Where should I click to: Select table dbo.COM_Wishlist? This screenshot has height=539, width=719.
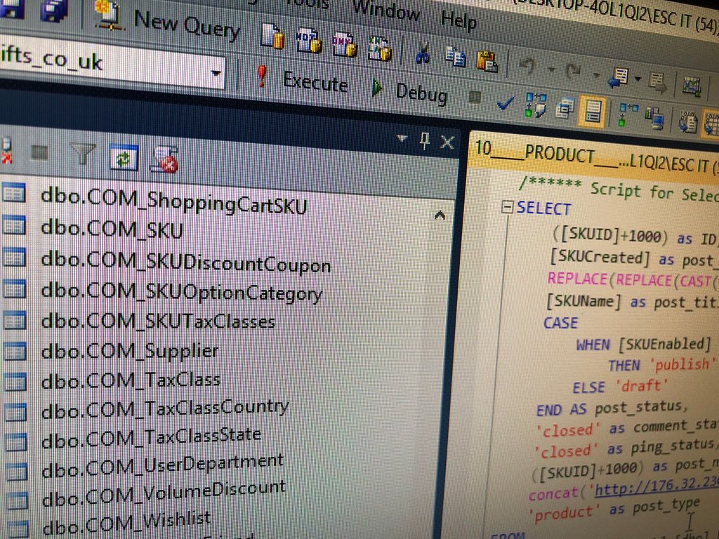(126, 524)
